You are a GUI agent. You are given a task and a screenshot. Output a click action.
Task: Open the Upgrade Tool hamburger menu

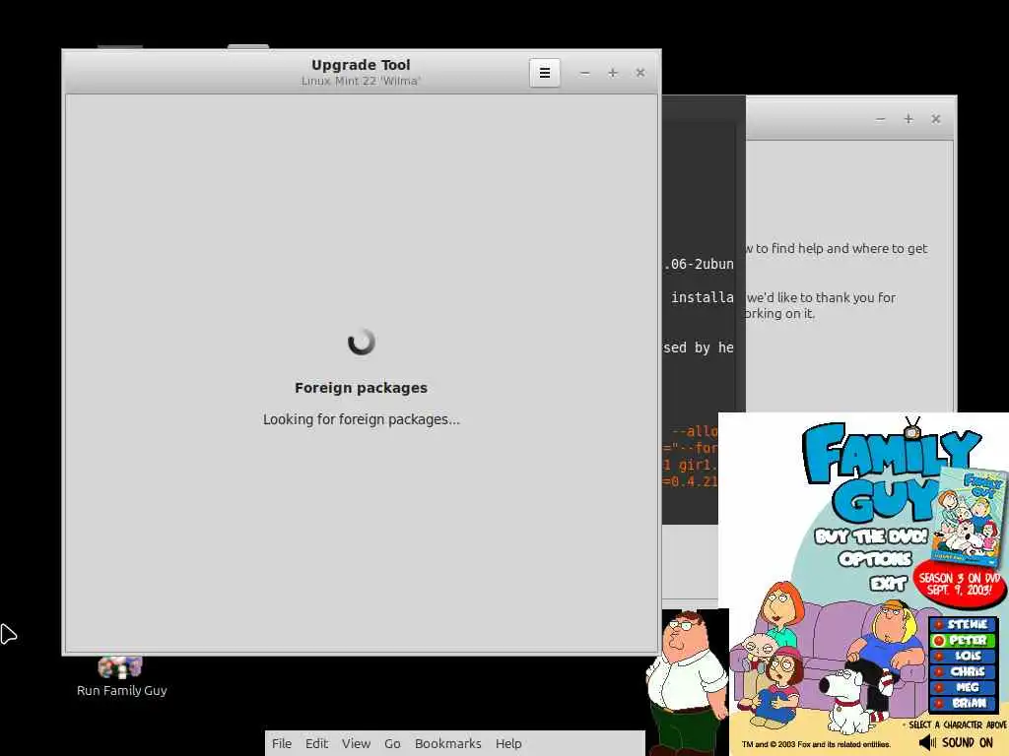point(544,73)
